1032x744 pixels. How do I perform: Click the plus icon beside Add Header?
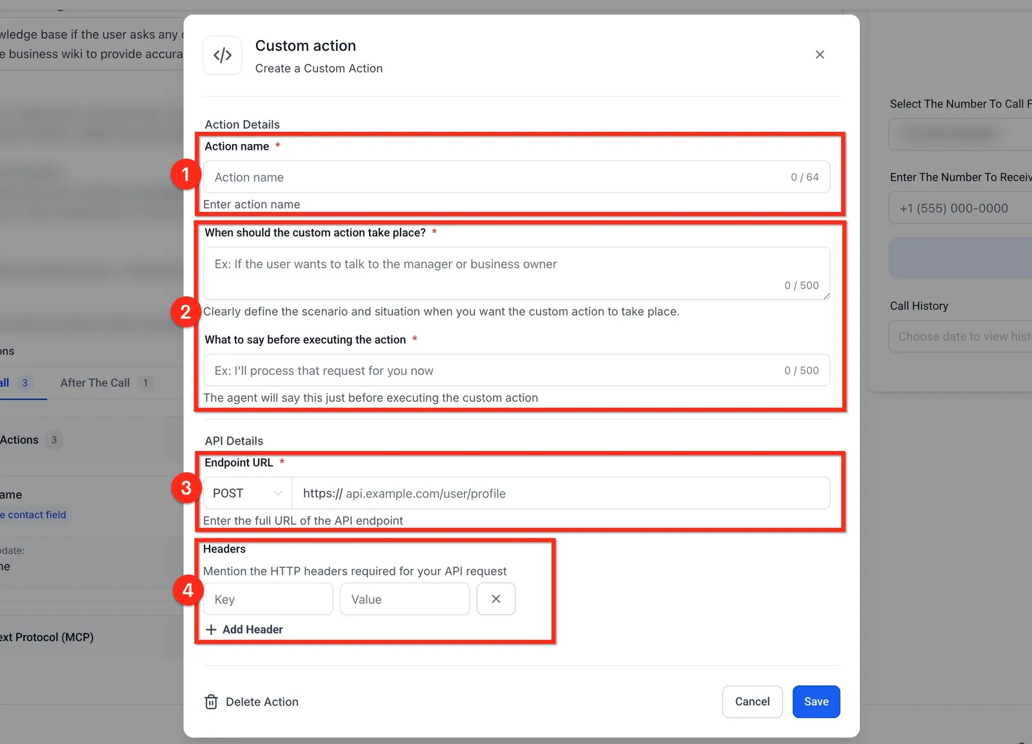coord(211,629)
